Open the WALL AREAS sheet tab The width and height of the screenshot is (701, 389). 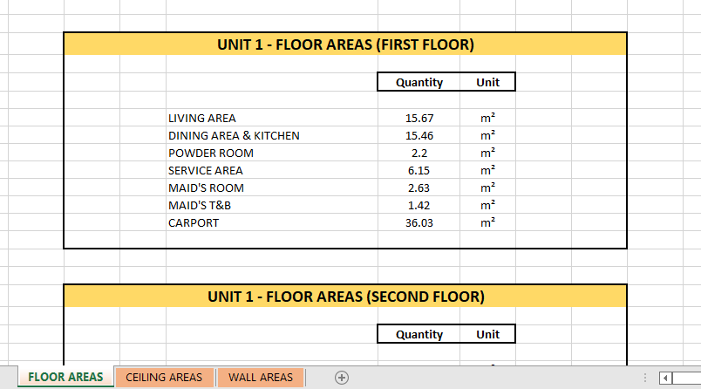click(260, 378)
